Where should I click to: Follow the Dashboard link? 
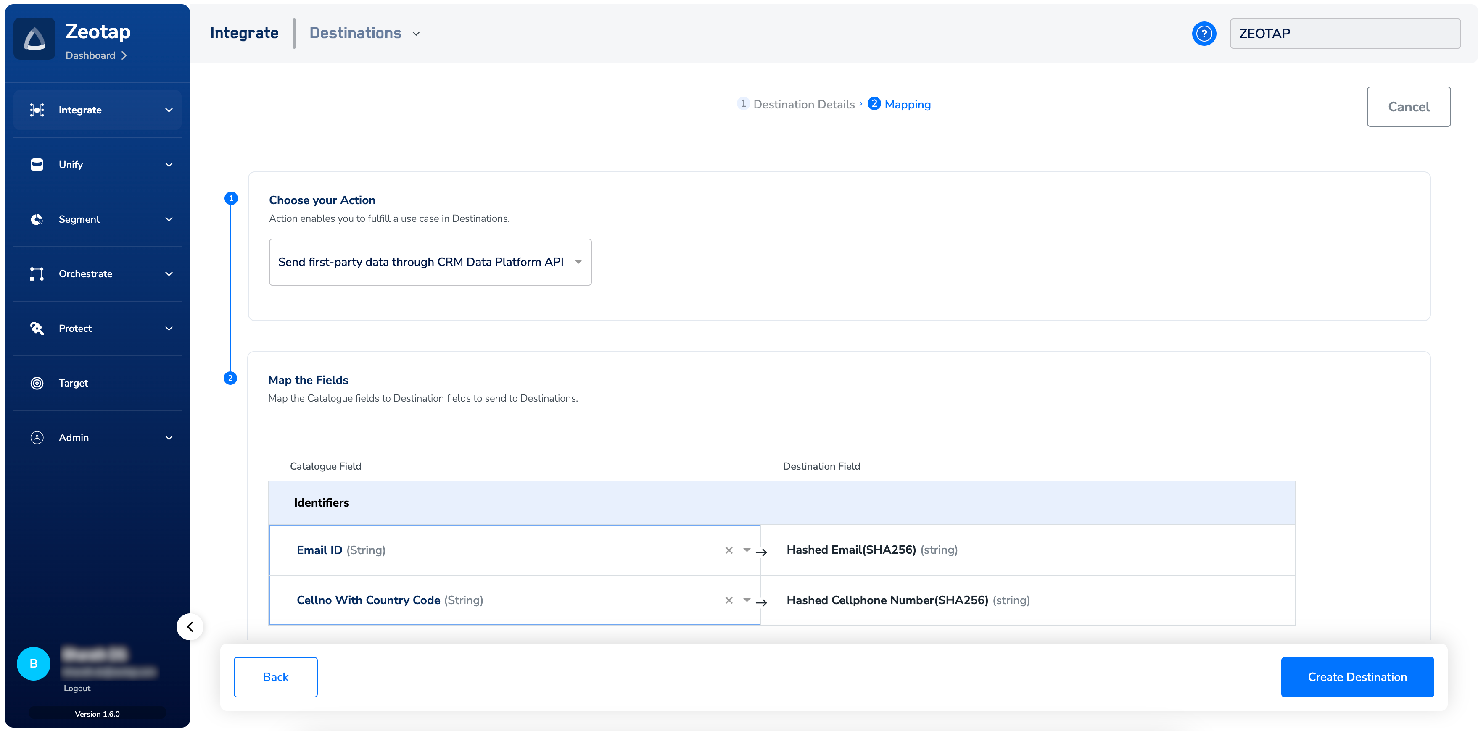pos(90,55)
